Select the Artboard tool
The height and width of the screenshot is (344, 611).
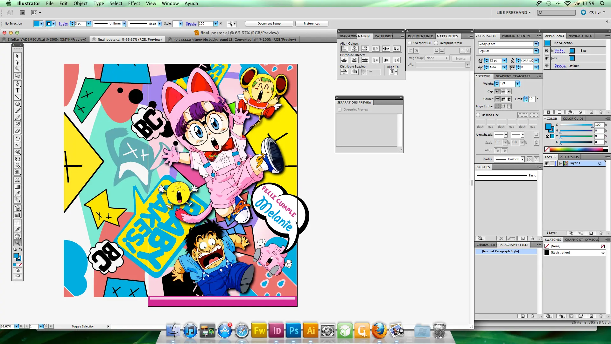pyautogui.click(x=18, y=223)
